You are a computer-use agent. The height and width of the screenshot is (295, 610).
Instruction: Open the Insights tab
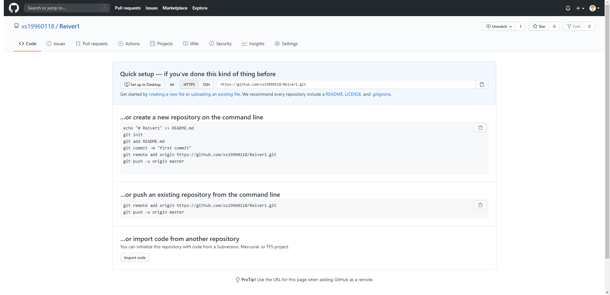click(253, 44)
